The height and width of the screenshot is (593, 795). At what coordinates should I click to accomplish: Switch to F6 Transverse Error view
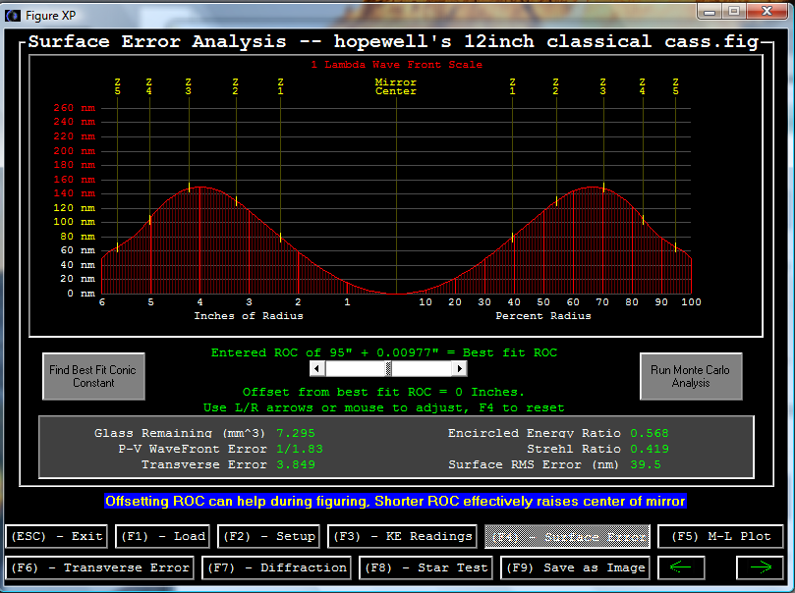click(100, 566)
